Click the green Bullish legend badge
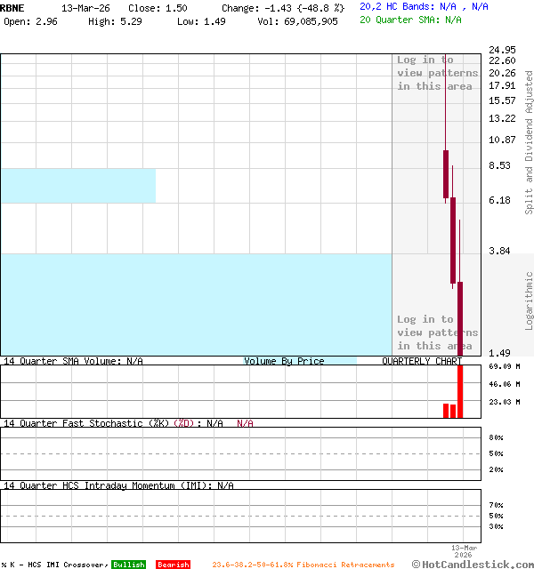The image size is (534, 569). point(128,565)
